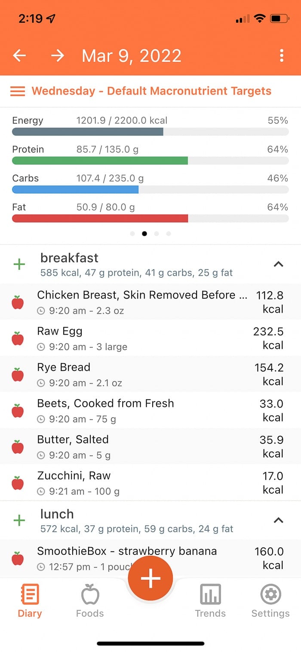Screen dimensions: 301x652
Task: Tap the Carbs progress bar
Action: point(150,188)
